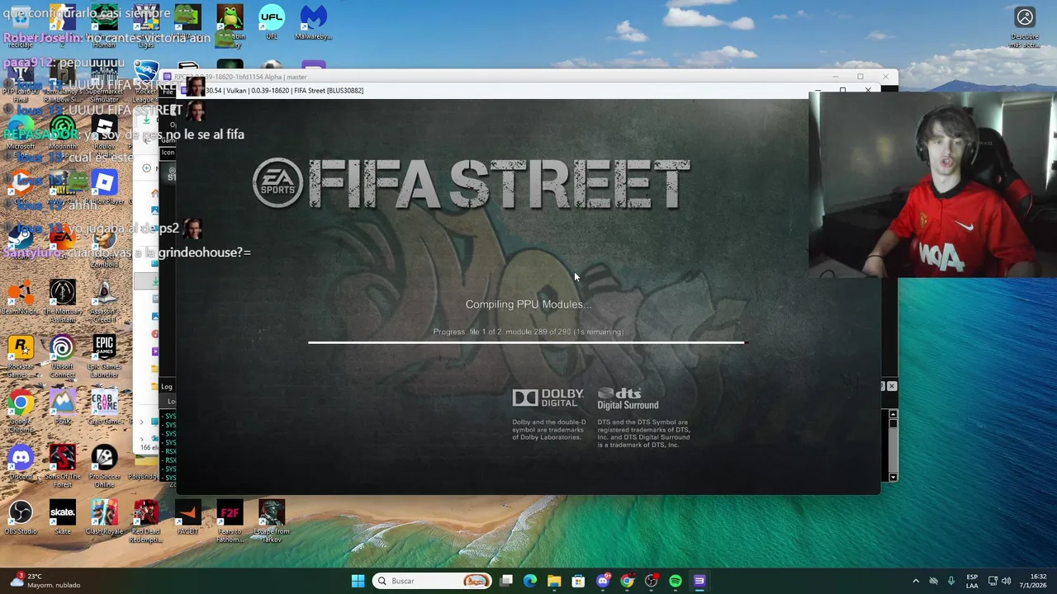Launch Sons Of The Forest shortcut

pyautogui.click(x=62, y=465)
